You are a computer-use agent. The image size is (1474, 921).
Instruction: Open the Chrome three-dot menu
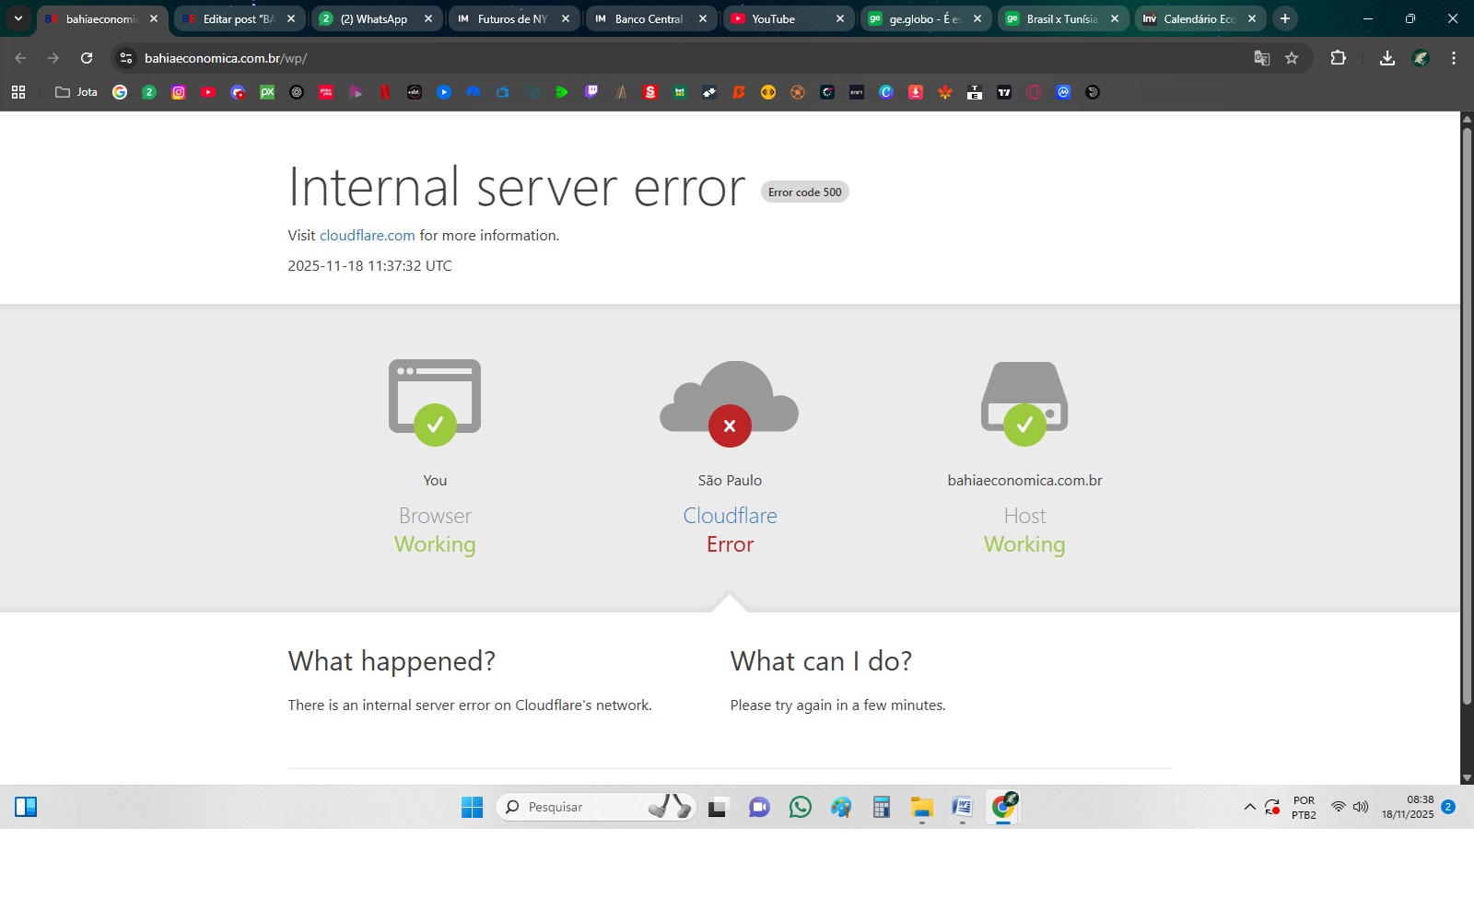click(x=1454, y=58)
